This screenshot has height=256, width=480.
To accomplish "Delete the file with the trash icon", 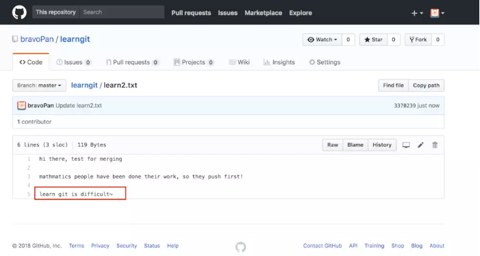I will click(x=435, y=145).
